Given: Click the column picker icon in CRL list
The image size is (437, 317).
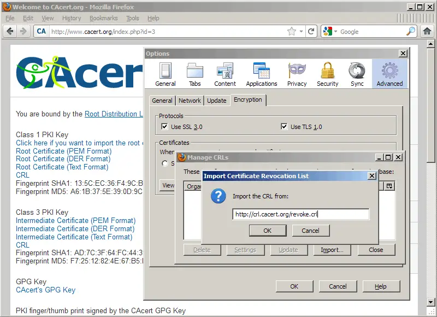Looking at the screenshot, I should [389, 186].
